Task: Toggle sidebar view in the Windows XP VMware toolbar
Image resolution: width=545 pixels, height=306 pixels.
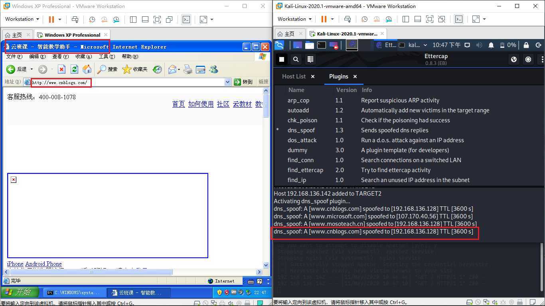Action: point(133,19)
